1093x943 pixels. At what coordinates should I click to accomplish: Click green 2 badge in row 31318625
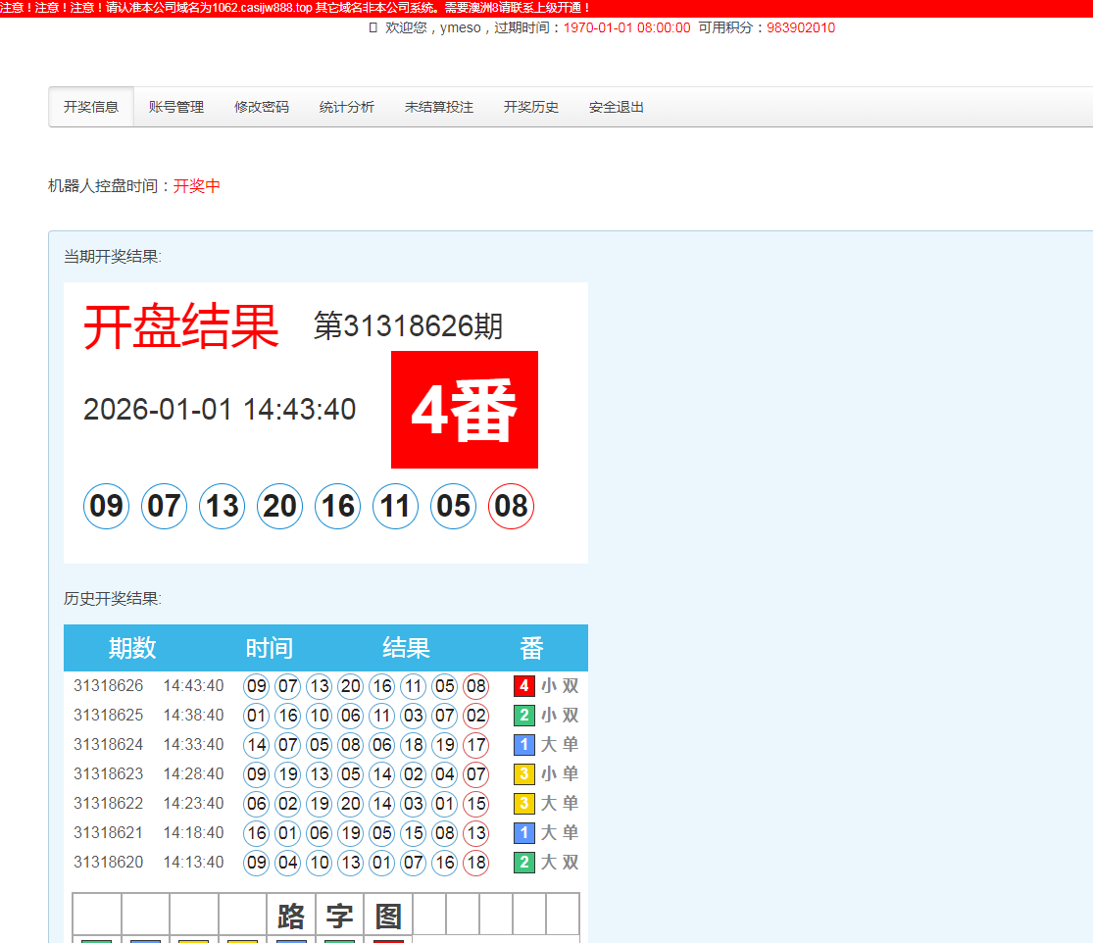click(x=524, y=716)
